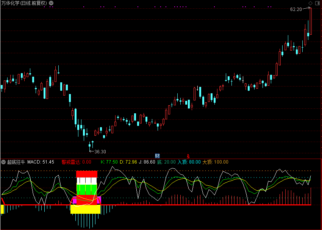The width and height of the screenshot is (322, 230).
Task: Click the 入顶: 80.00 label
Action: (x=189, y=162)
